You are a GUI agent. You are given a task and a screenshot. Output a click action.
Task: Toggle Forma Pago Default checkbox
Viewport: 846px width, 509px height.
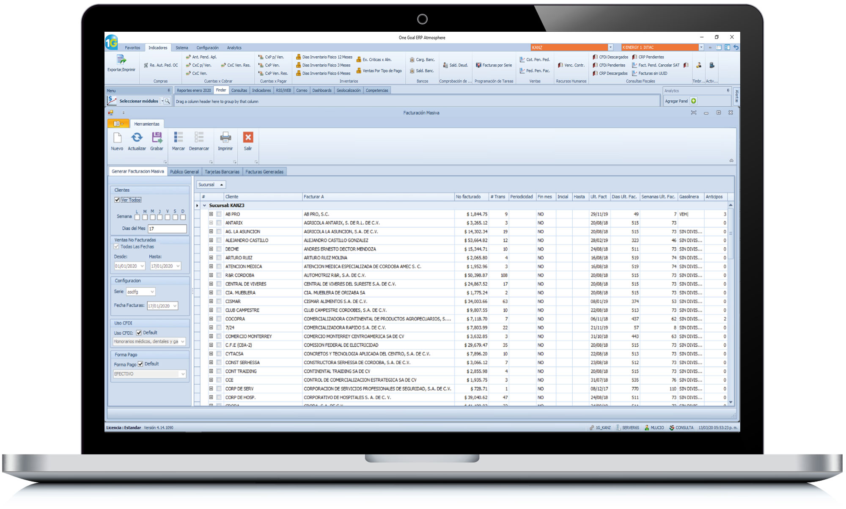click(x=140, y=364)
